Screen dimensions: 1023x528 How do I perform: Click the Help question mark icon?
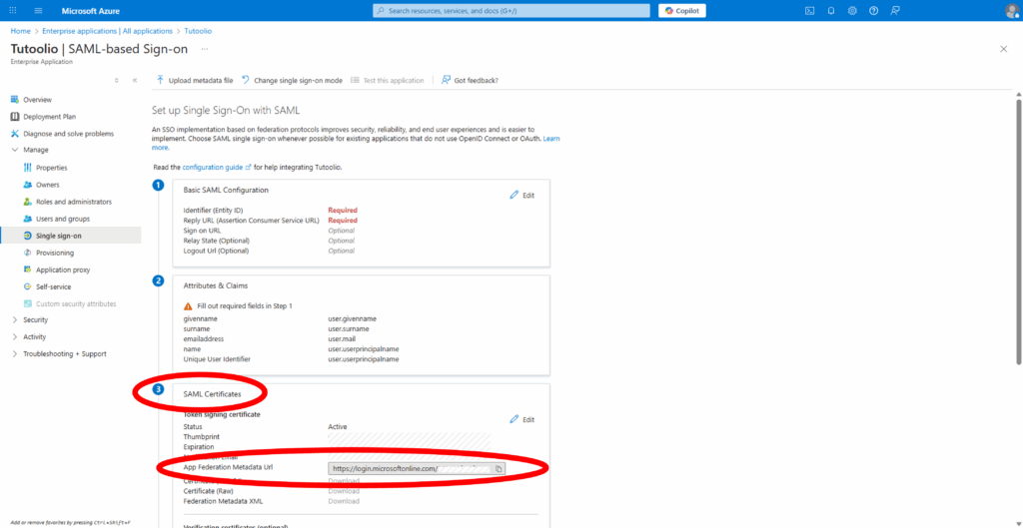(874, 10)
